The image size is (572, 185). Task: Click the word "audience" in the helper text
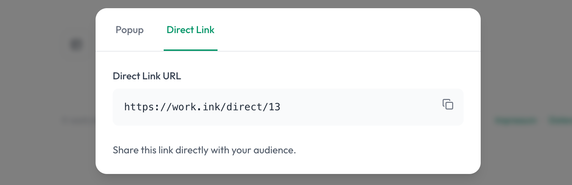tap(273, 150)
